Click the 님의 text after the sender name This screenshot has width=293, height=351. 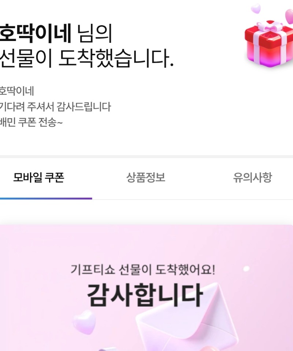94,34
